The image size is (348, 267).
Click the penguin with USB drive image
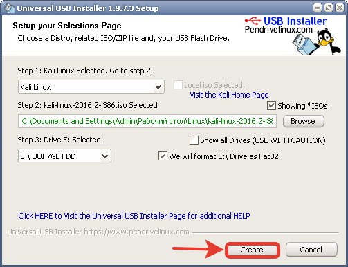tap(316, 42)
